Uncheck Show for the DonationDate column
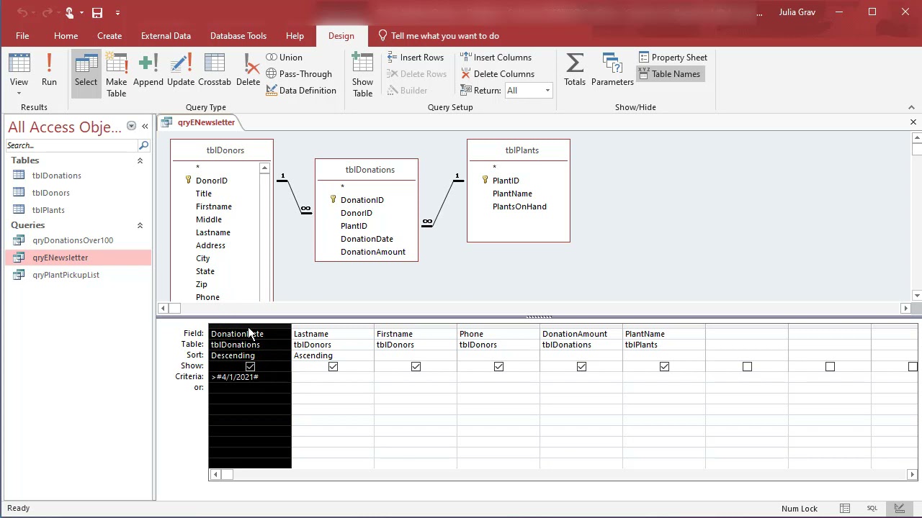Viewport: 922px width, 518px height. click(x=250, y=367)
